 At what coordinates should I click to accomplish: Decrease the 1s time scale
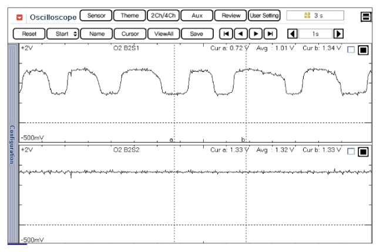point(291,34)
